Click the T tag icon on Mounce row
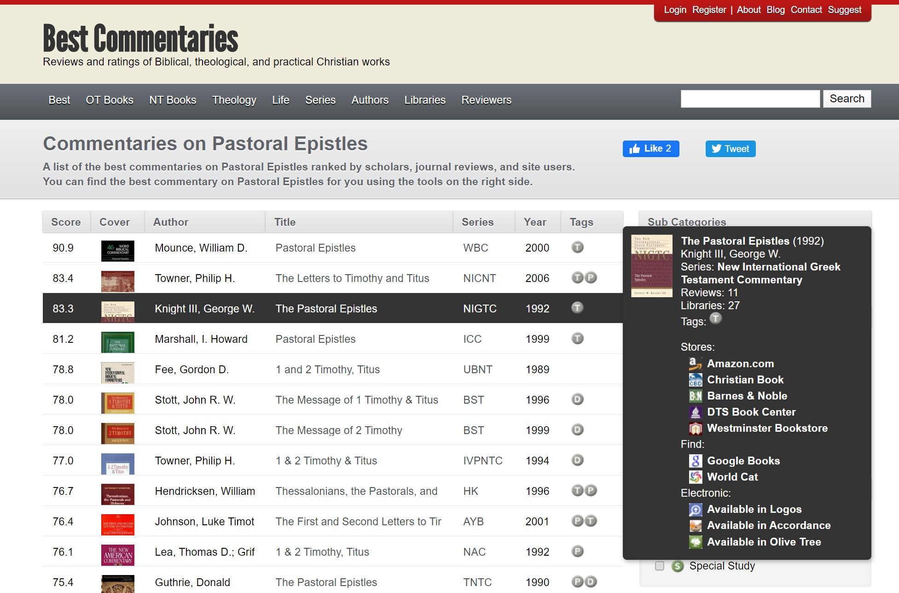 [577, 247]
